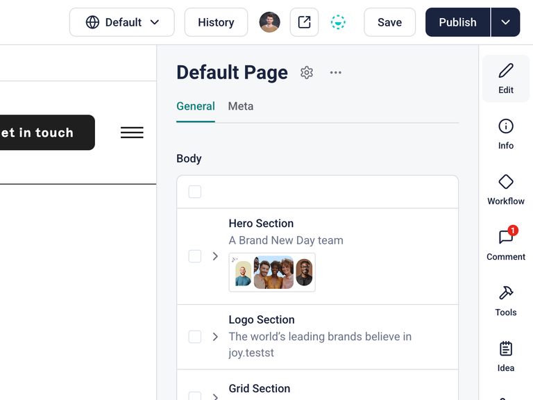Check the Logo Section checkbox
Screen dimensions: 533x400
point(195,337)
